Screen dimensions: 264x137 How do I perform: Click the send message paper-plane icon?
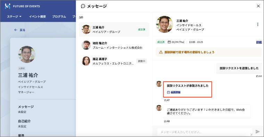(258, 131)
